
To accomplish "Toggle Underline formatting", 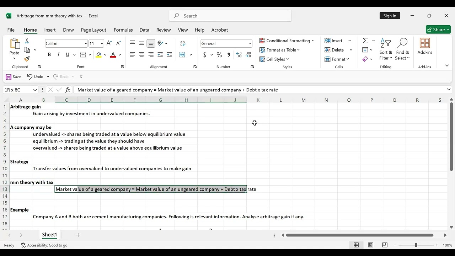I will click(x=68, y=55).
